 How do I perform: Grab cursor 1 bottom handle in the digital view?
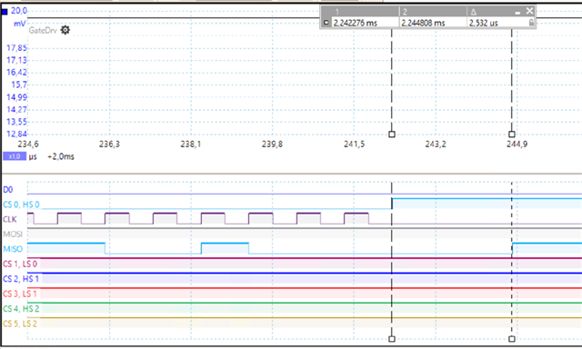392,339
